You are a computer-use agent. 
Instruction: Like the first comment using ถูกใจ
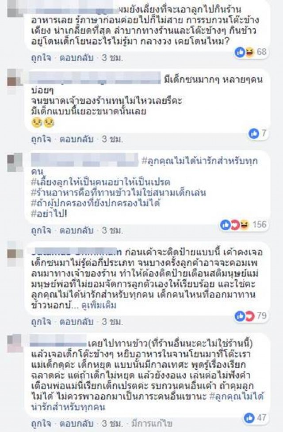41,58
